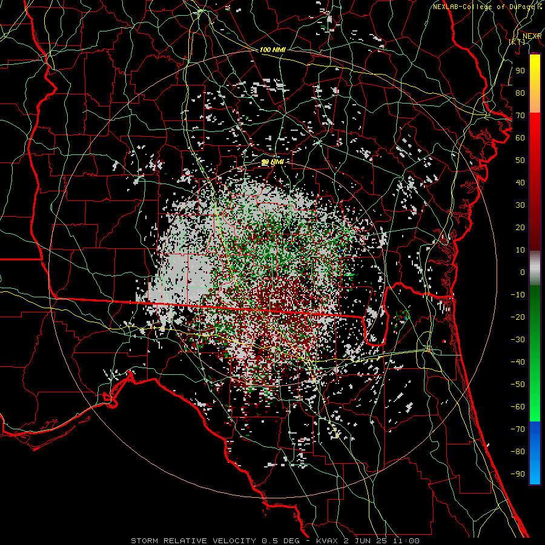Click the 30 value on the velocity scale
Viewport: 545px width, 545px height.
[x=520, y=205]
